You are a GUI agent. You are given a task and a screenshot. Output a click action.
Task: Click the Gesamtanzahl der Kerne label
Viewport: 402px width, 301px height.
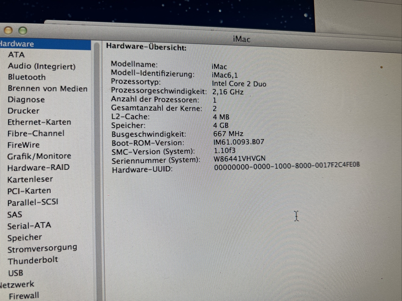click(157, 108)
